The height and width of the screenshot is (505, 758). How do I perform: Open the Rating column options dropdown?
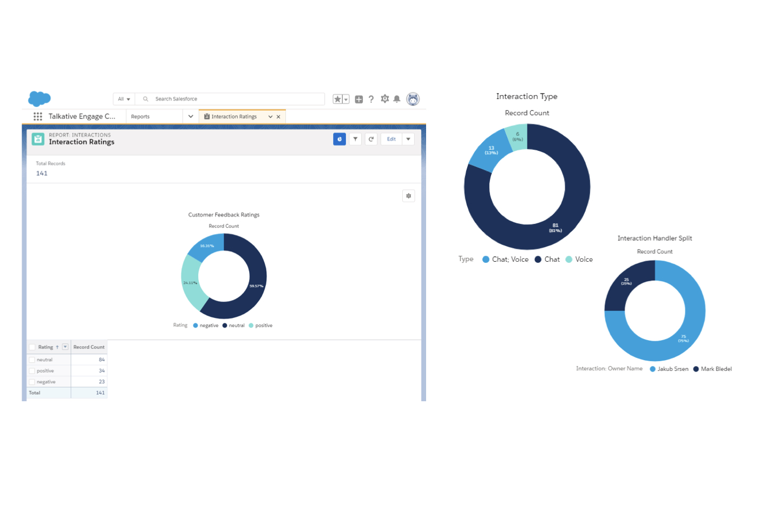click(x=65, y=347)
